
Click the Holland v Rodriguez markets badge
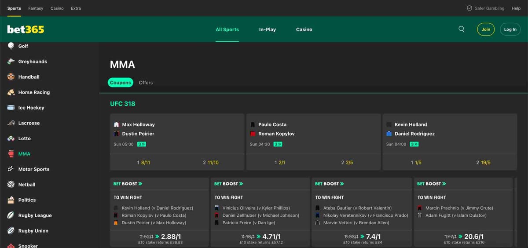pos(414,144)
